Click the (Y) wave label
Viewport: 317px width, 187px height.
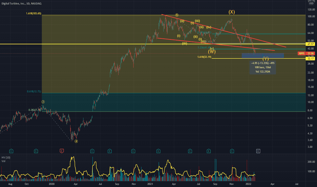(x=265, y=58)
